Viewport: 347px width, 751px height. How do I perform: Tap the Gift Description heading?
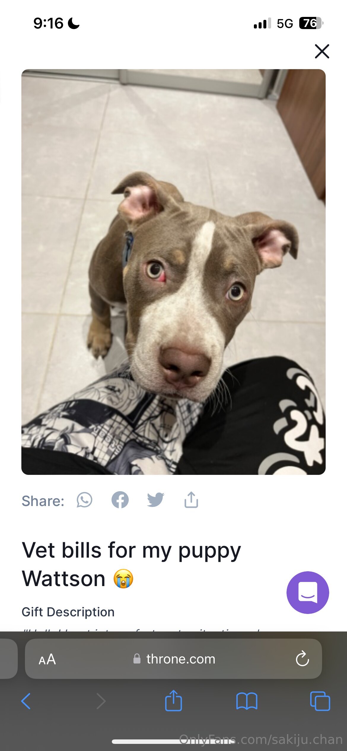tap(68, 612)
